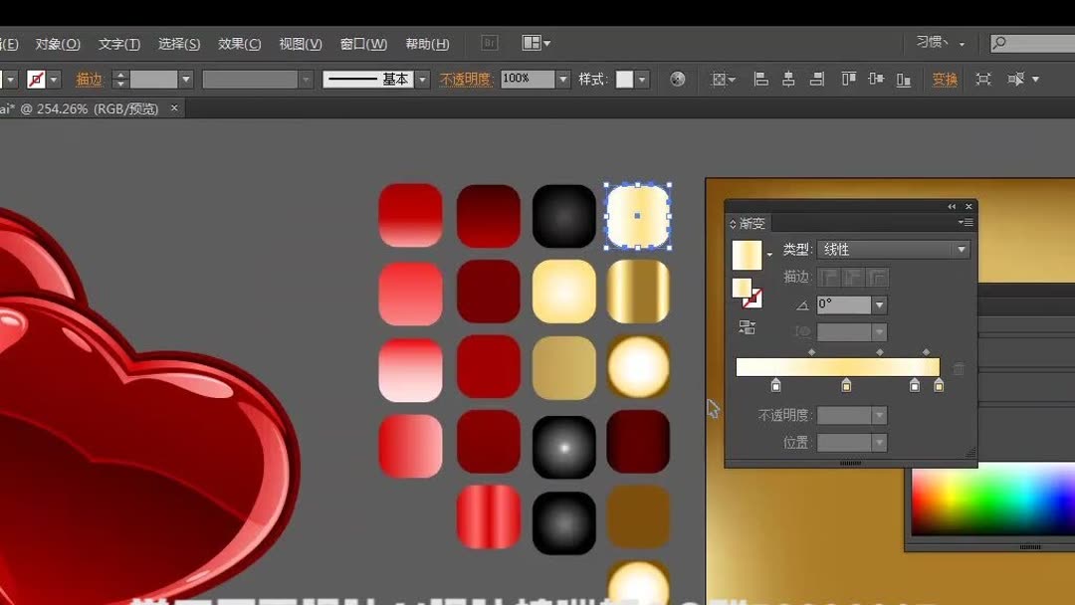Click the rainbow color spectrum bar
This screenshot has width=1075, height=605.
pyautogui.click(x=992, y=501)
